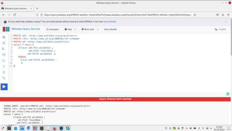The width and height of the screenshot is (232, 131).
Task: Reload the current page
Action: pos(14,15)
